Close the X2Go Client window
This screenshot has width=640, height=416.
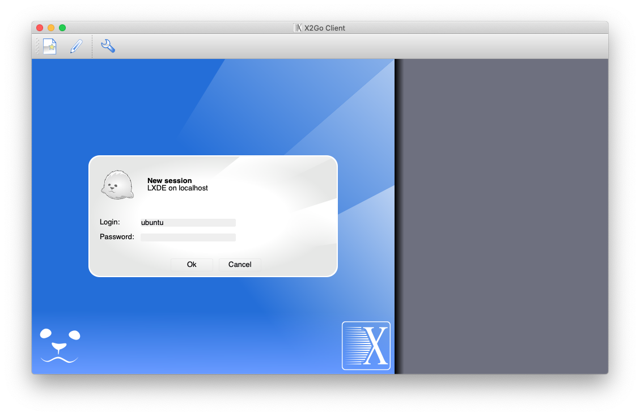click(x=40, y=28)
